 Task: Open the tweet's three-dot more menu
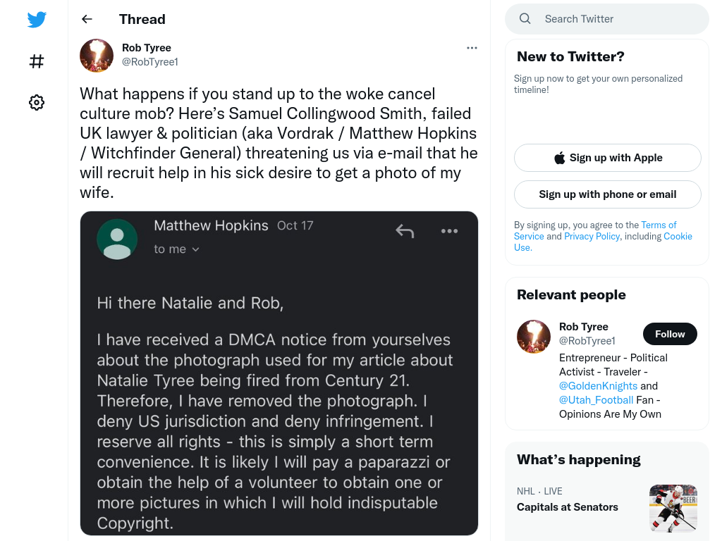click(472, 48)
